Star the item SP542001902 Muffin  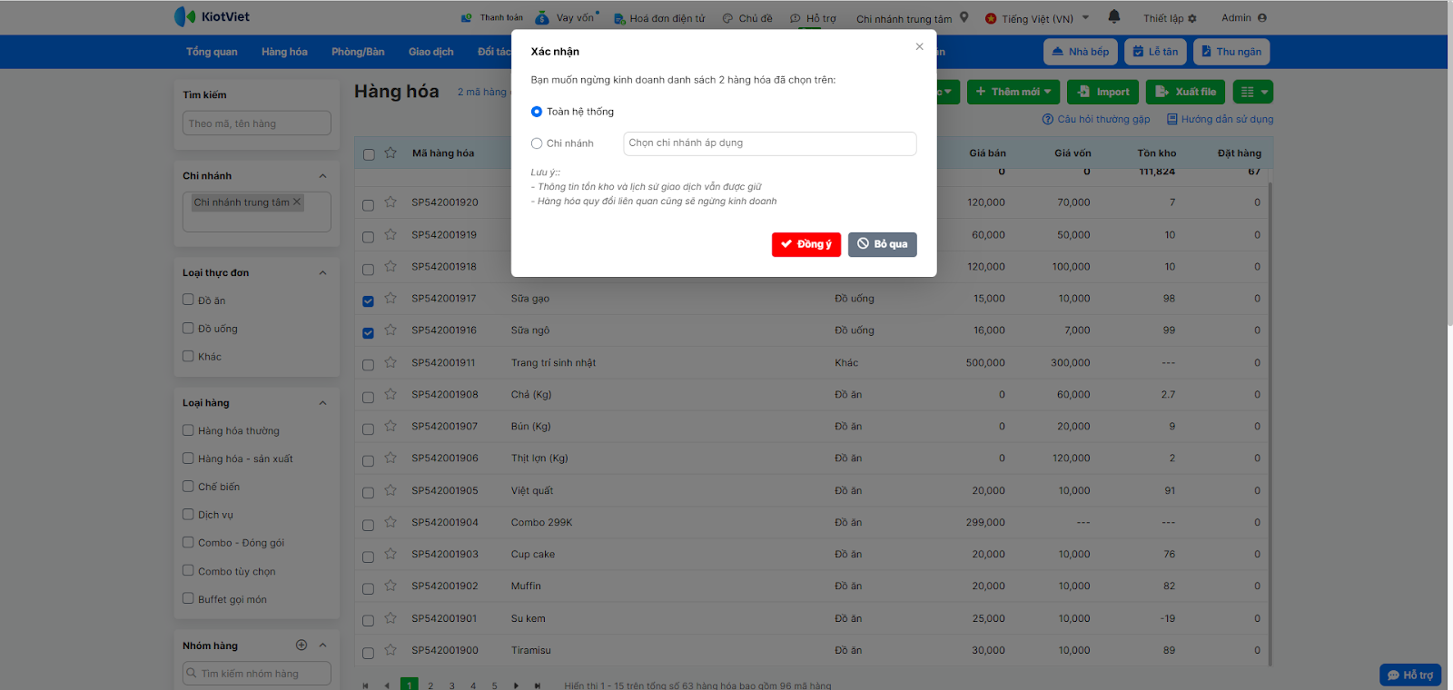click(390, 586)
